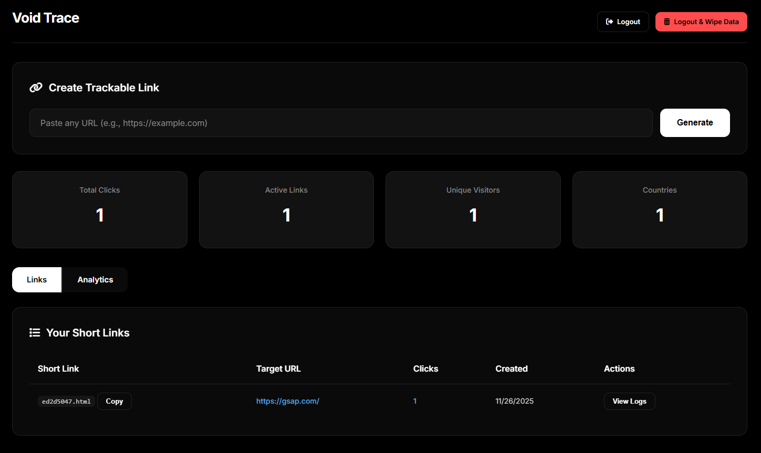Viewport: 761px width, 453px height.
Task: Click the trash icon in Logout & Wipe Data
Action: tap(667, 22)
